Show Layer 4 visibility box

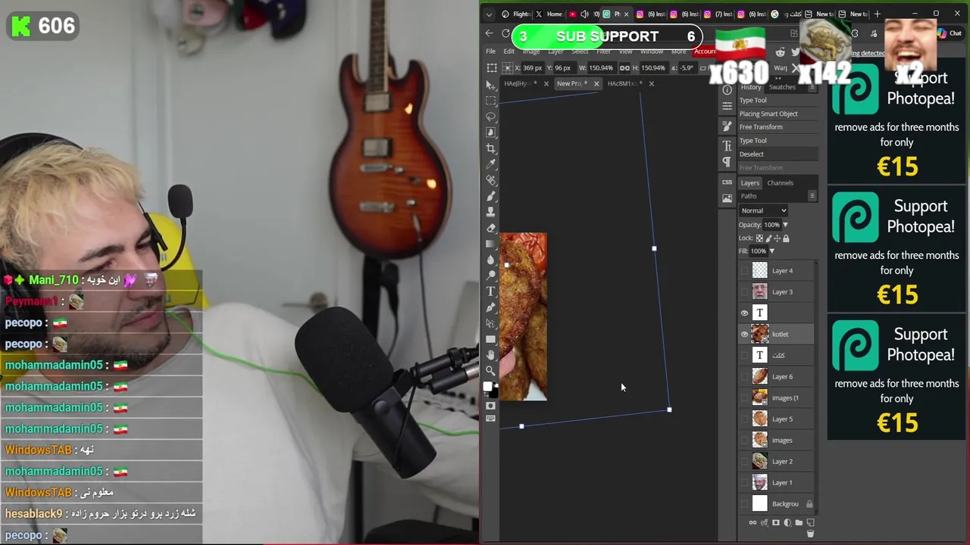click(744, 270)
